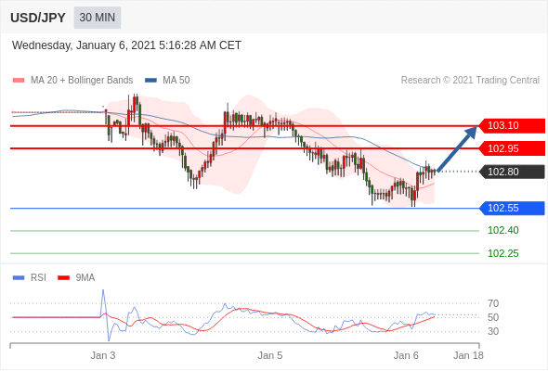Click the 102.25 support level label
Screen dimensions: 548x371
(503, 253)
